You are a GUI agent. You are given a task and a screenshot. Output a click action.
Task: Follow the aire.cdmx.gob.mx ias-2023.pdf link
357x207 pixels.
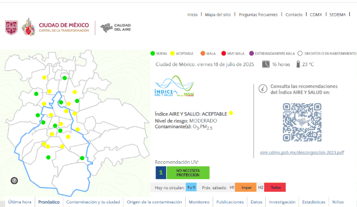pos(301,152)
